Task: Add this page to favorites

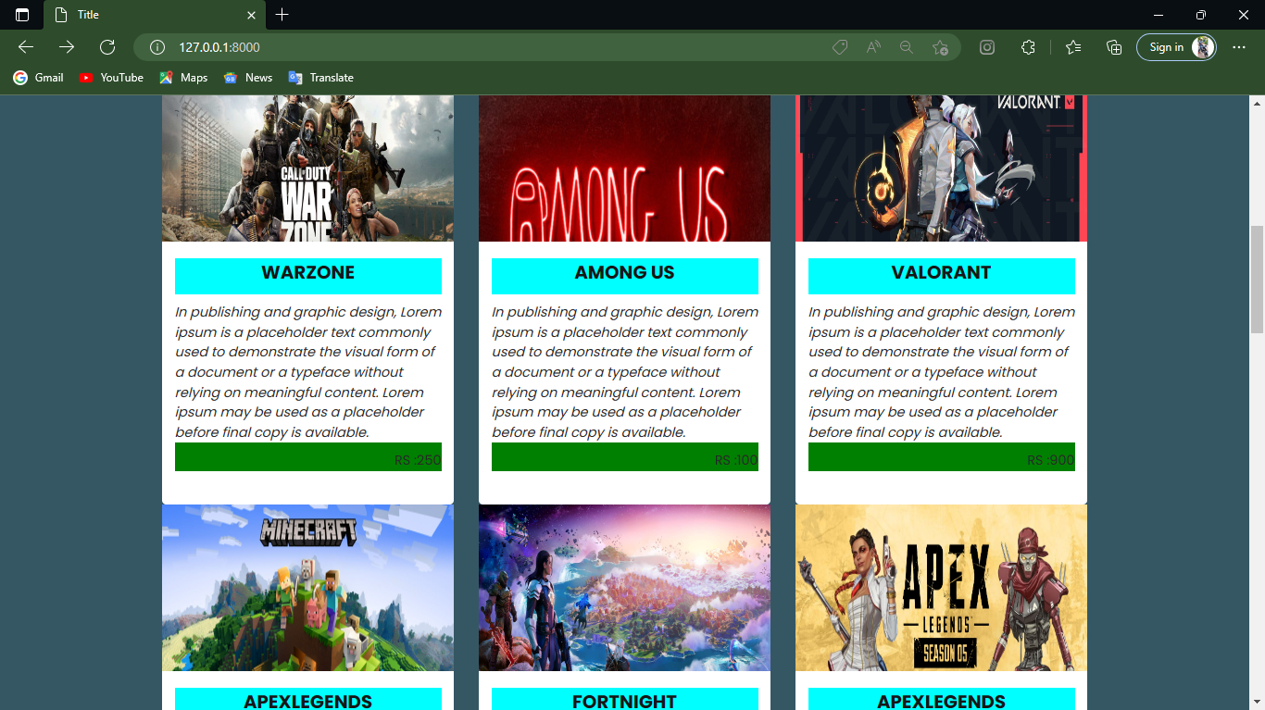Action: coord(940,47)
